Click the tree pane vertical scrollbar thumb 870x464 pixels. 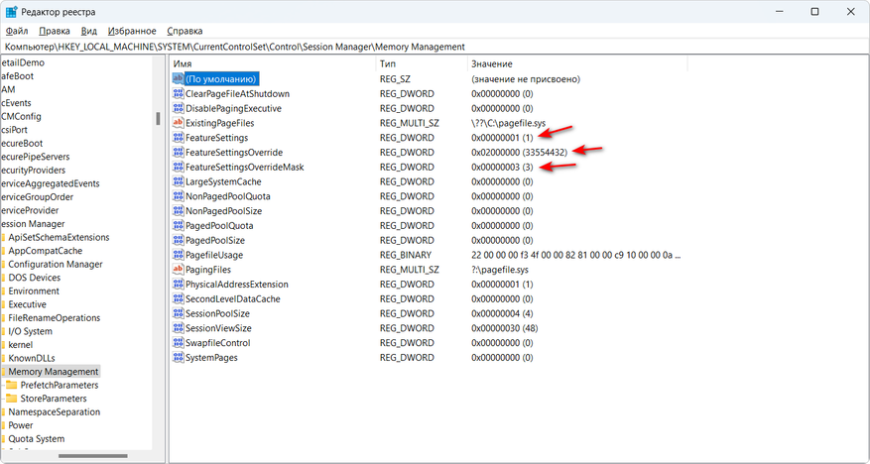click(158, 118)
